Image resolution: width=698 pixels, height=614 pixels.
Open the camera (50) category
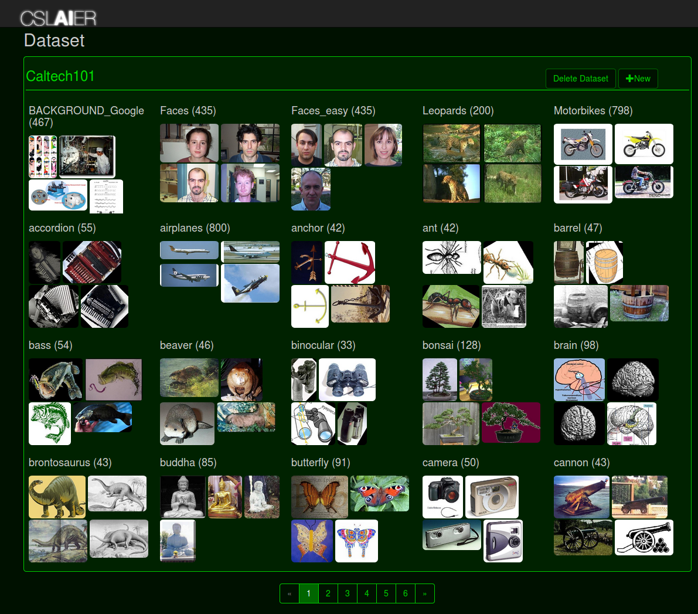(451, 462)
